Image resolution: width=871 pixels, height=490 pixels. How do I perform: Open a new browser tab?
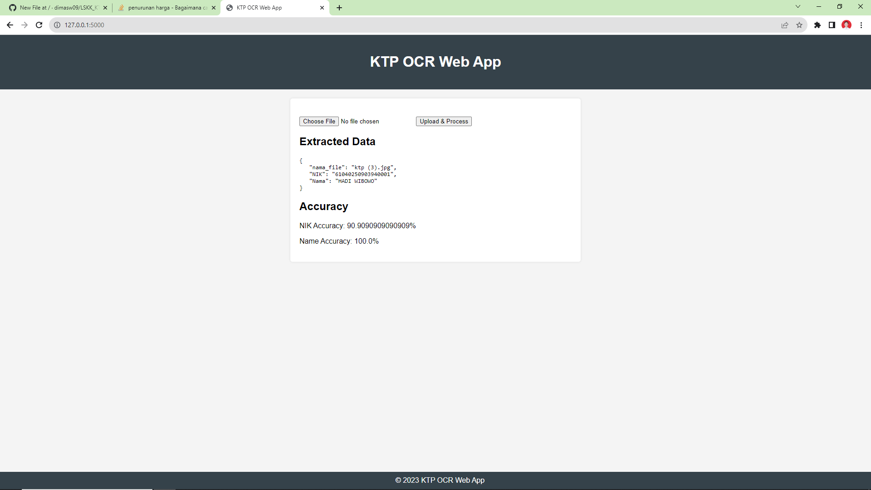[340, 7]
